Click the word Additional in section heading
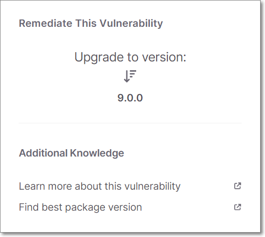The width and height of the screenshot is (265, 237). click(43, 153)
